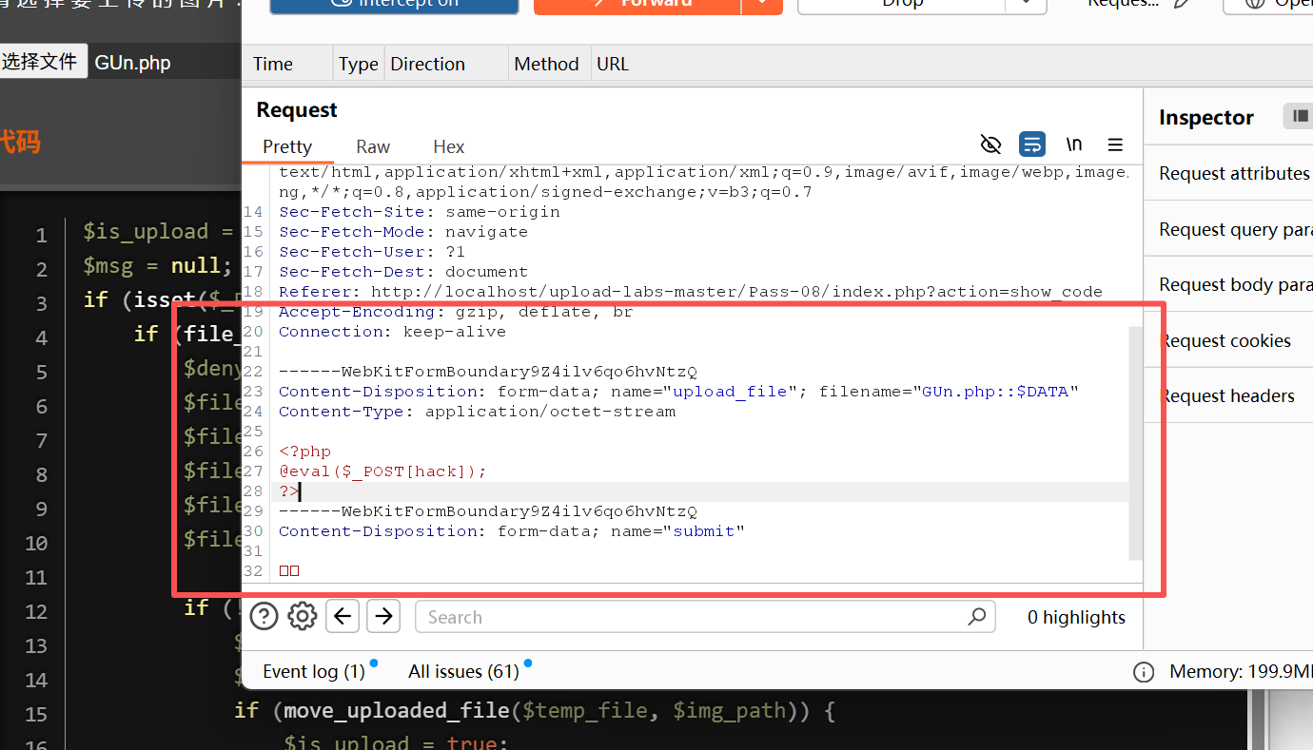Expand Request body parameters in Inspector
The height and width of the screenshot is (750, 1313).
[x=1234, y=284]
